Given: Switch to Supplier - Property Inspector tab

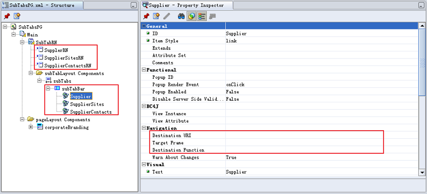Looking at the screenshot, I should (x=187, y=5).
